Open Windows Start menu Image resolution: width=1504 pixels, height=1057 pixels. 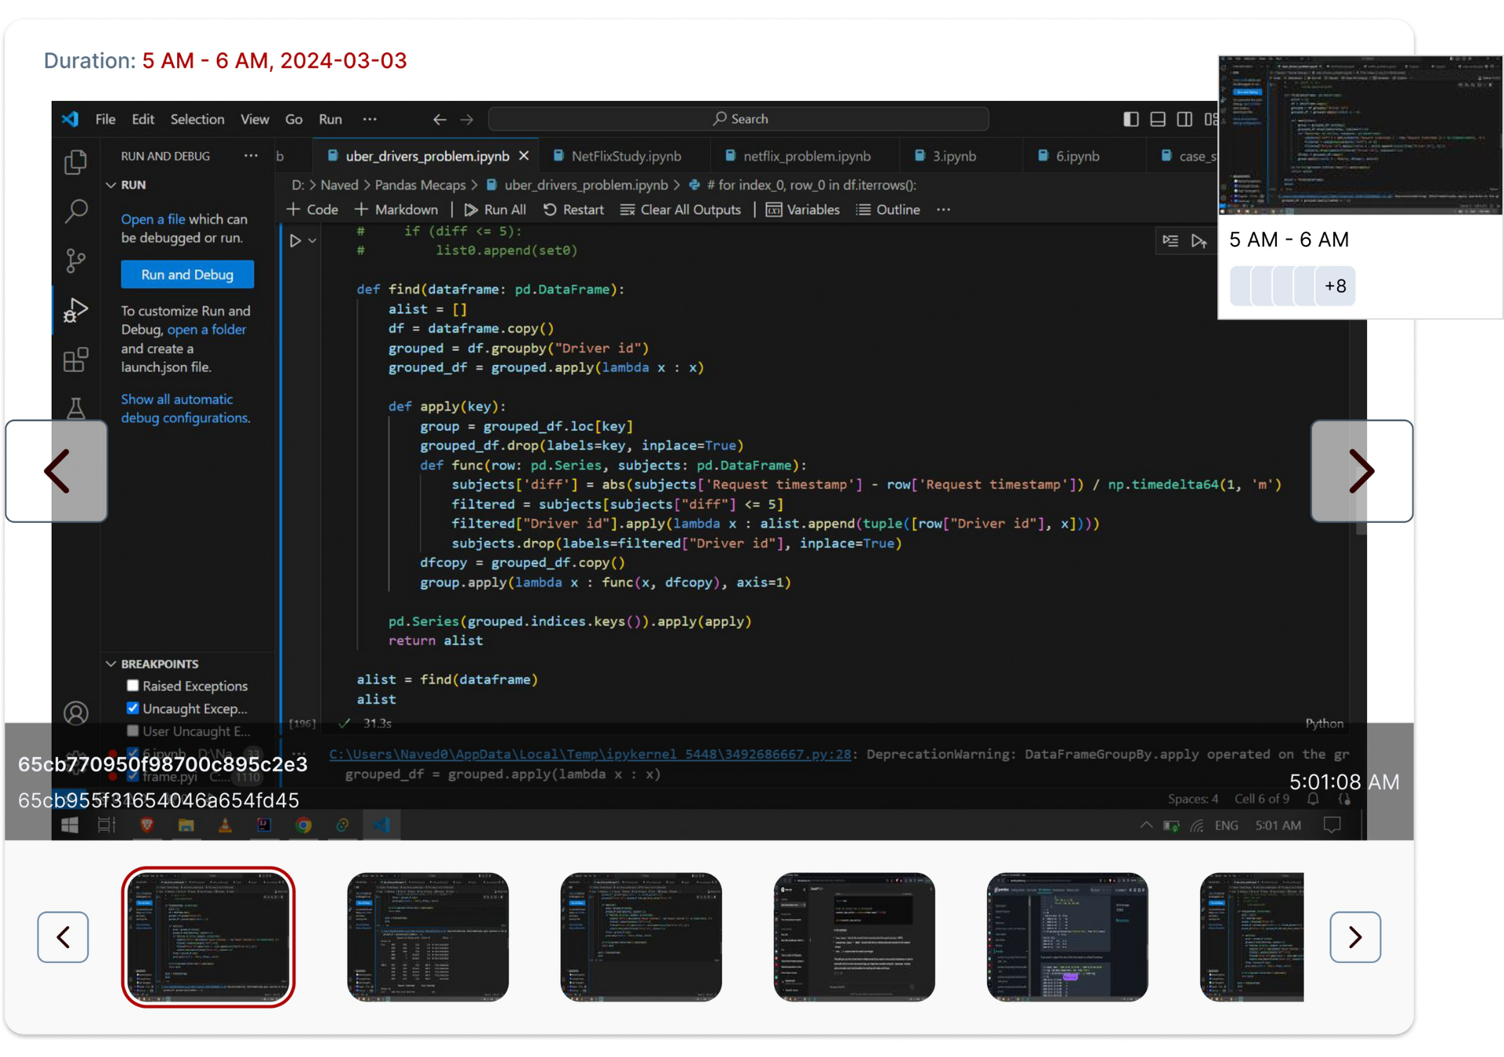click(x=70, y=825)
